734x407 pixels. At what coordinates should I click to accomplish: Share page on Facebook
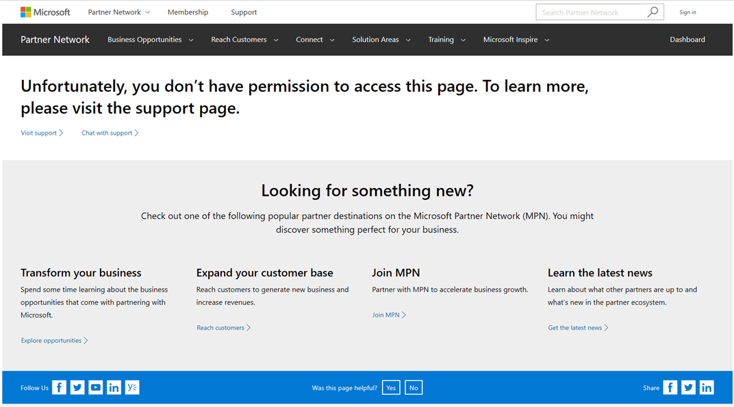670,387
